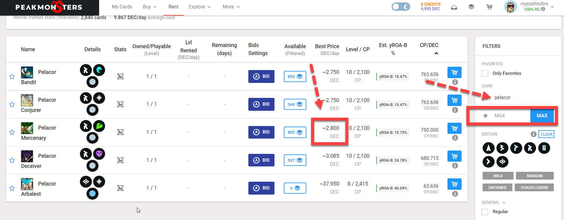
Task: Place a BID on Pelacor Bandit
Action: pos(261,76)
